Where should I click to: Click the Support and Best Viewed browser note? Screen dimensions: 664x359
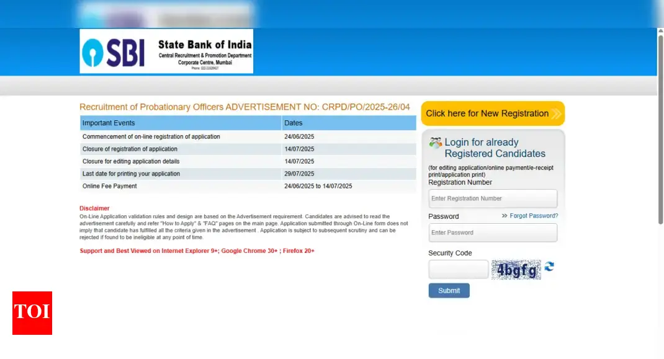(197, 251)
